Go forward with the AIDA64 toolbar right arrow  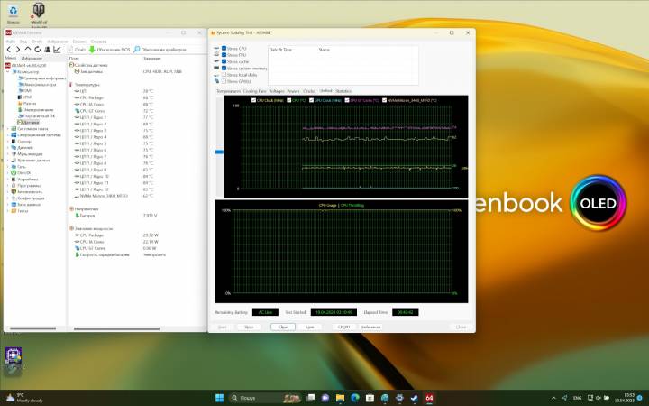point(18,50)
